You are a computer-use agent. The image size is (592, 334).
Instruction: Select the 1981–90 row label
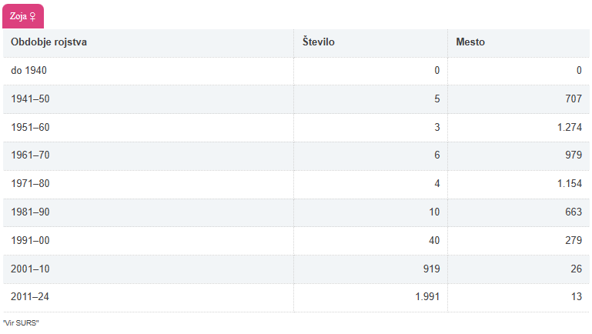coord(30,212)
